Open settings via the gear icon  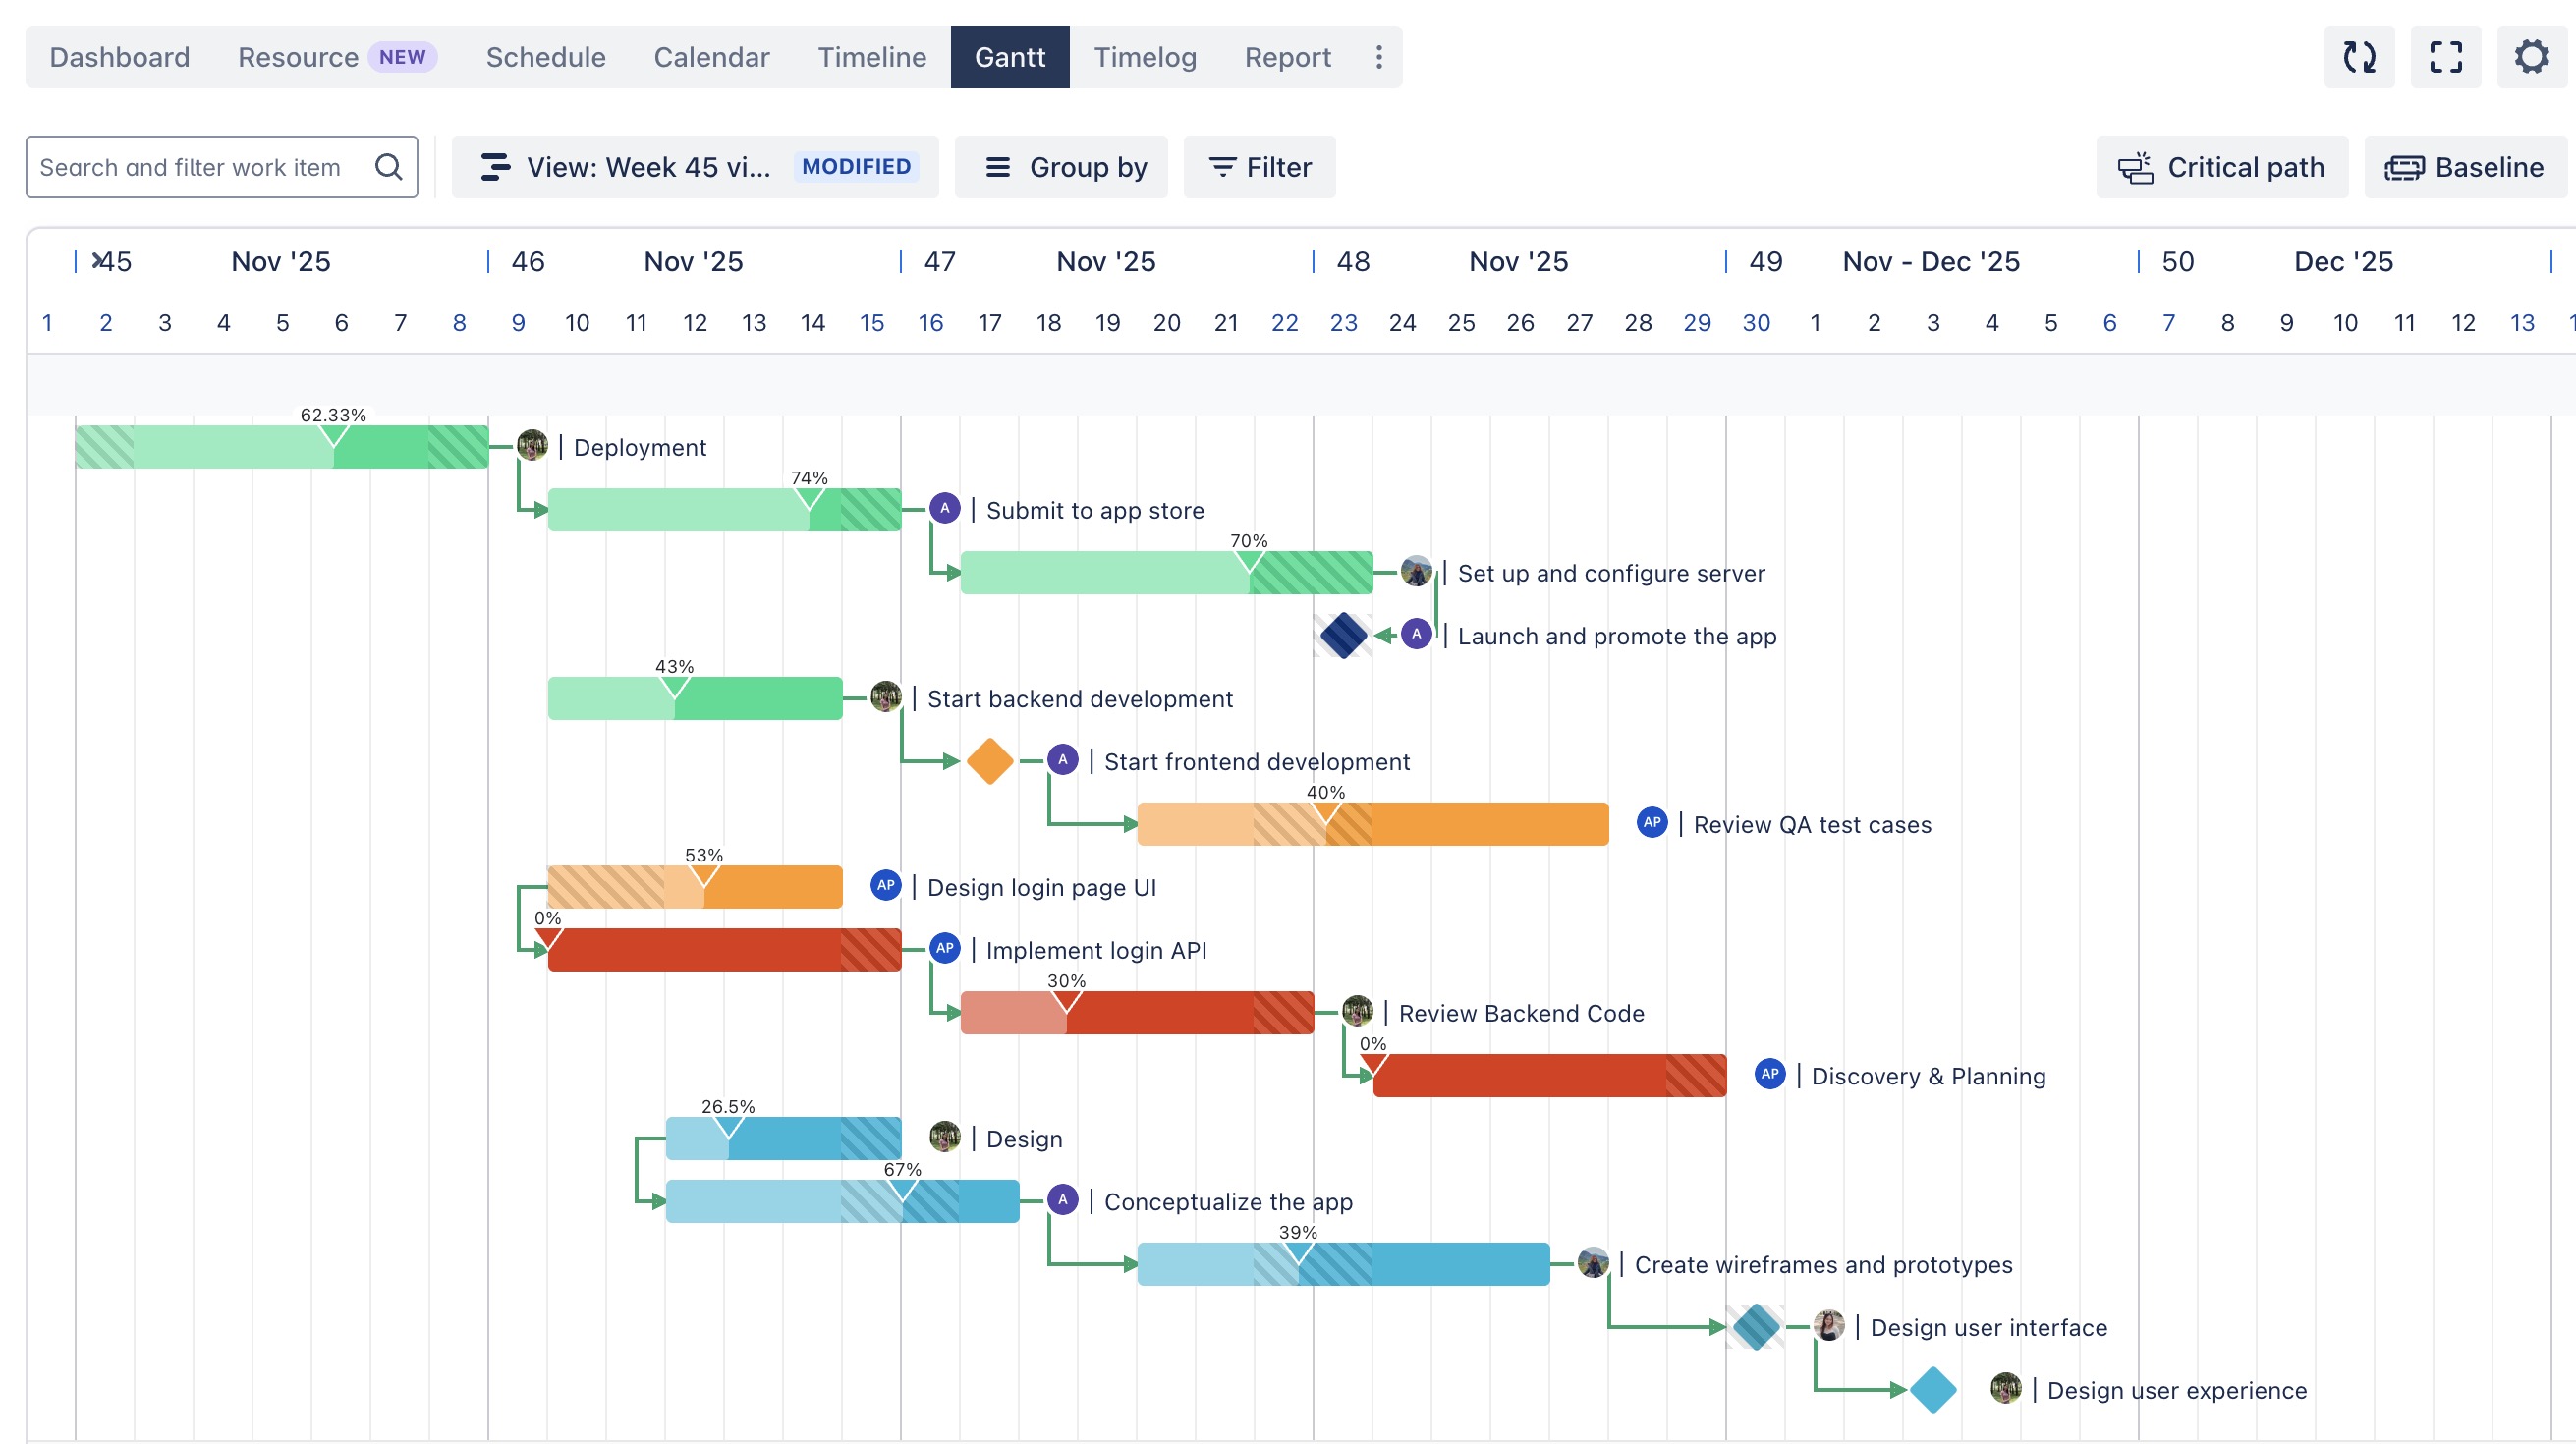[x=2531, y=57]
